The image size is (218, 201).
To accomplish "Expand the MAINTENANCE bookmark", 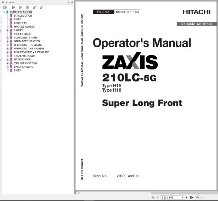I will click(8, 60).
